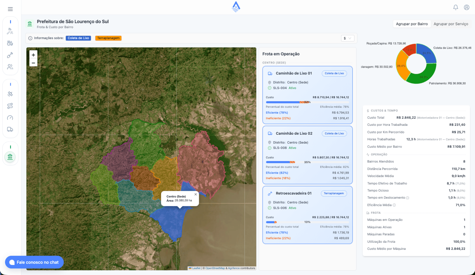Image resolution: width=475 pixels, height=275 pixels.
Task: Open Fale conosco no chat button
Action: 34,262
